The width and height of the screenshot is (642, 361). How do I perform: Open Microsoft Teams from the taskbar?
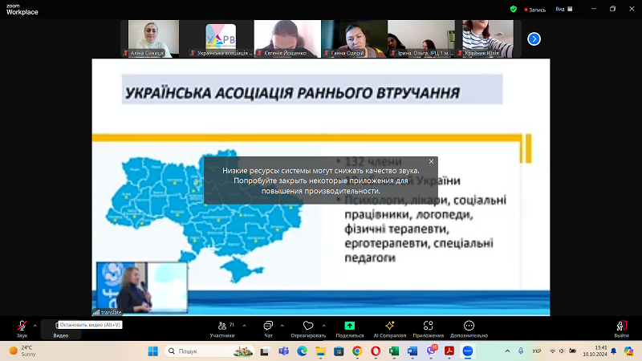[283, 351]
